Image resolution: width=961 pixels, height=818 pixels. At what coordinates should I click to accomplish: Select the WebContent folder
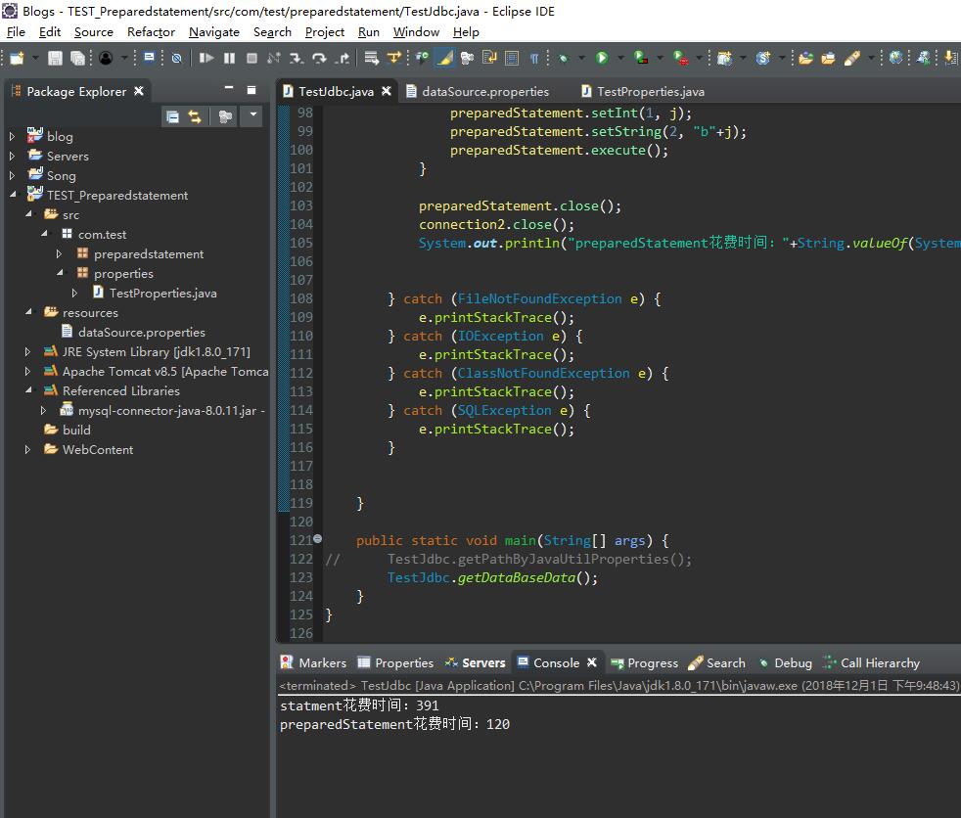[98, 450]
